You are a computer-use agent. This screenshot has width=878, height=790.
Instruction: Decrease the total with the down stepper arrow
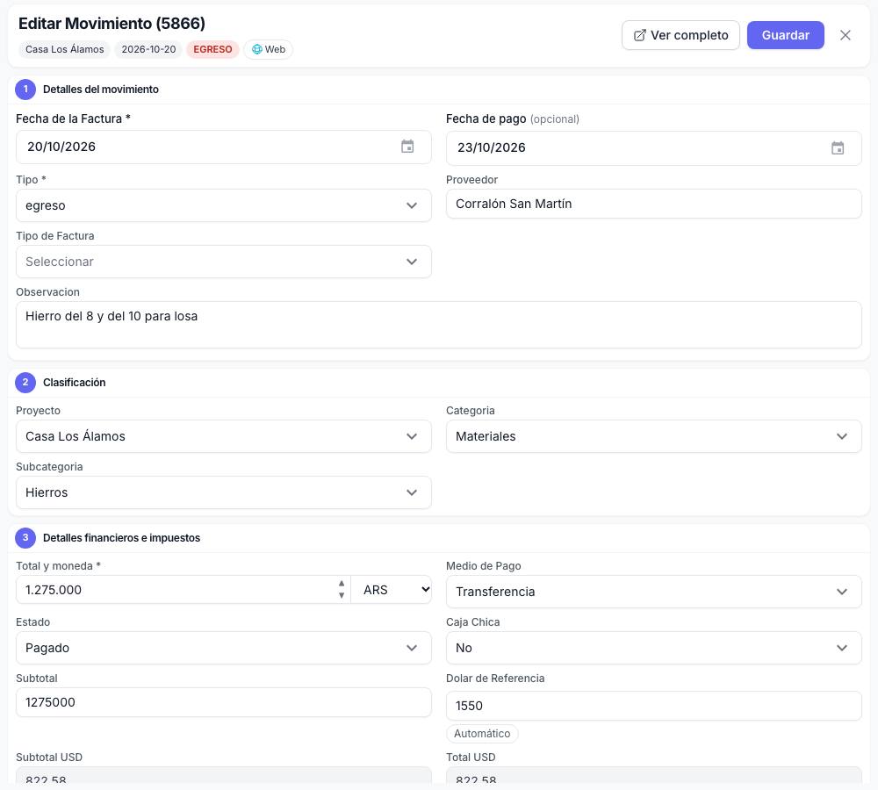[x=342, y=595]
